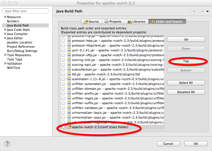The height and width of the screenshot is (151, 212).
Task: Click the class folder icon of apache-nutch-2.3/conf
Action: click(x=69, y=127)
